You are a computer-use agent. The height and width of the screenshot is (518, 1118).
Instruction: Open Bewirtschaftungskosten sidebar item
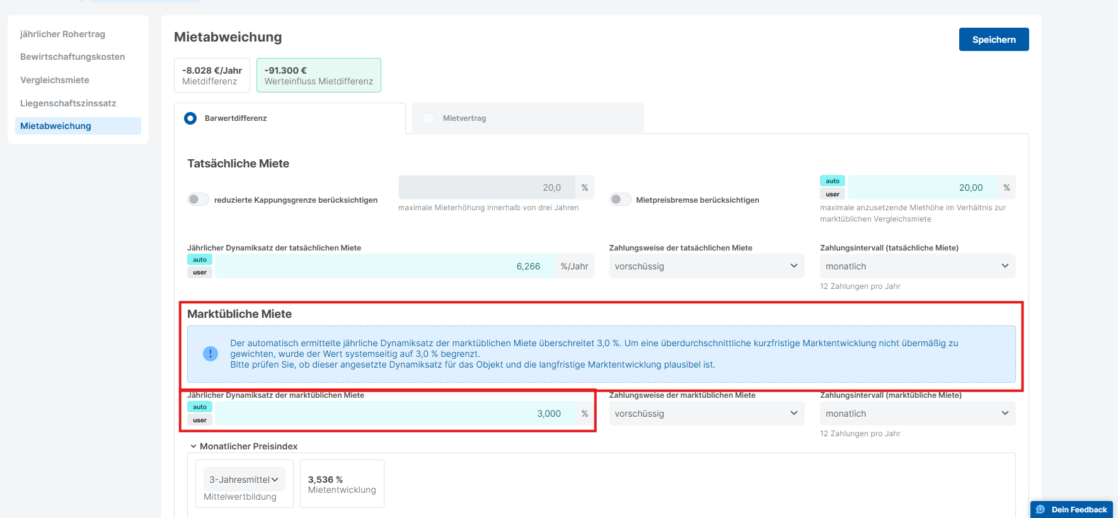point(72,57)
